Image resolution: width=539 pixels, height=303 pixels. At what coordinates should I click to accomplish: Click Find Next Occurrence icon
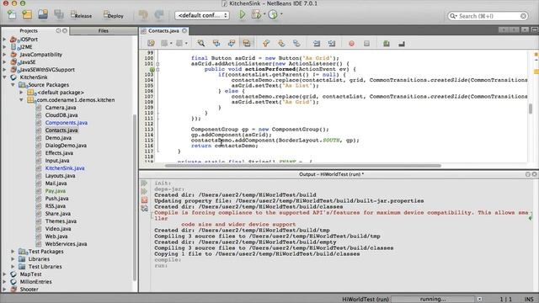click(232, 43)
